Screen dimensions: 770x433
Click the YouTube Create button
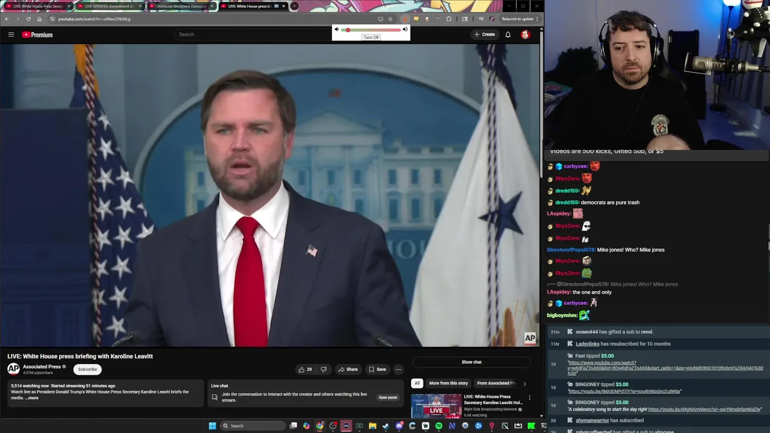pos(484,34)
